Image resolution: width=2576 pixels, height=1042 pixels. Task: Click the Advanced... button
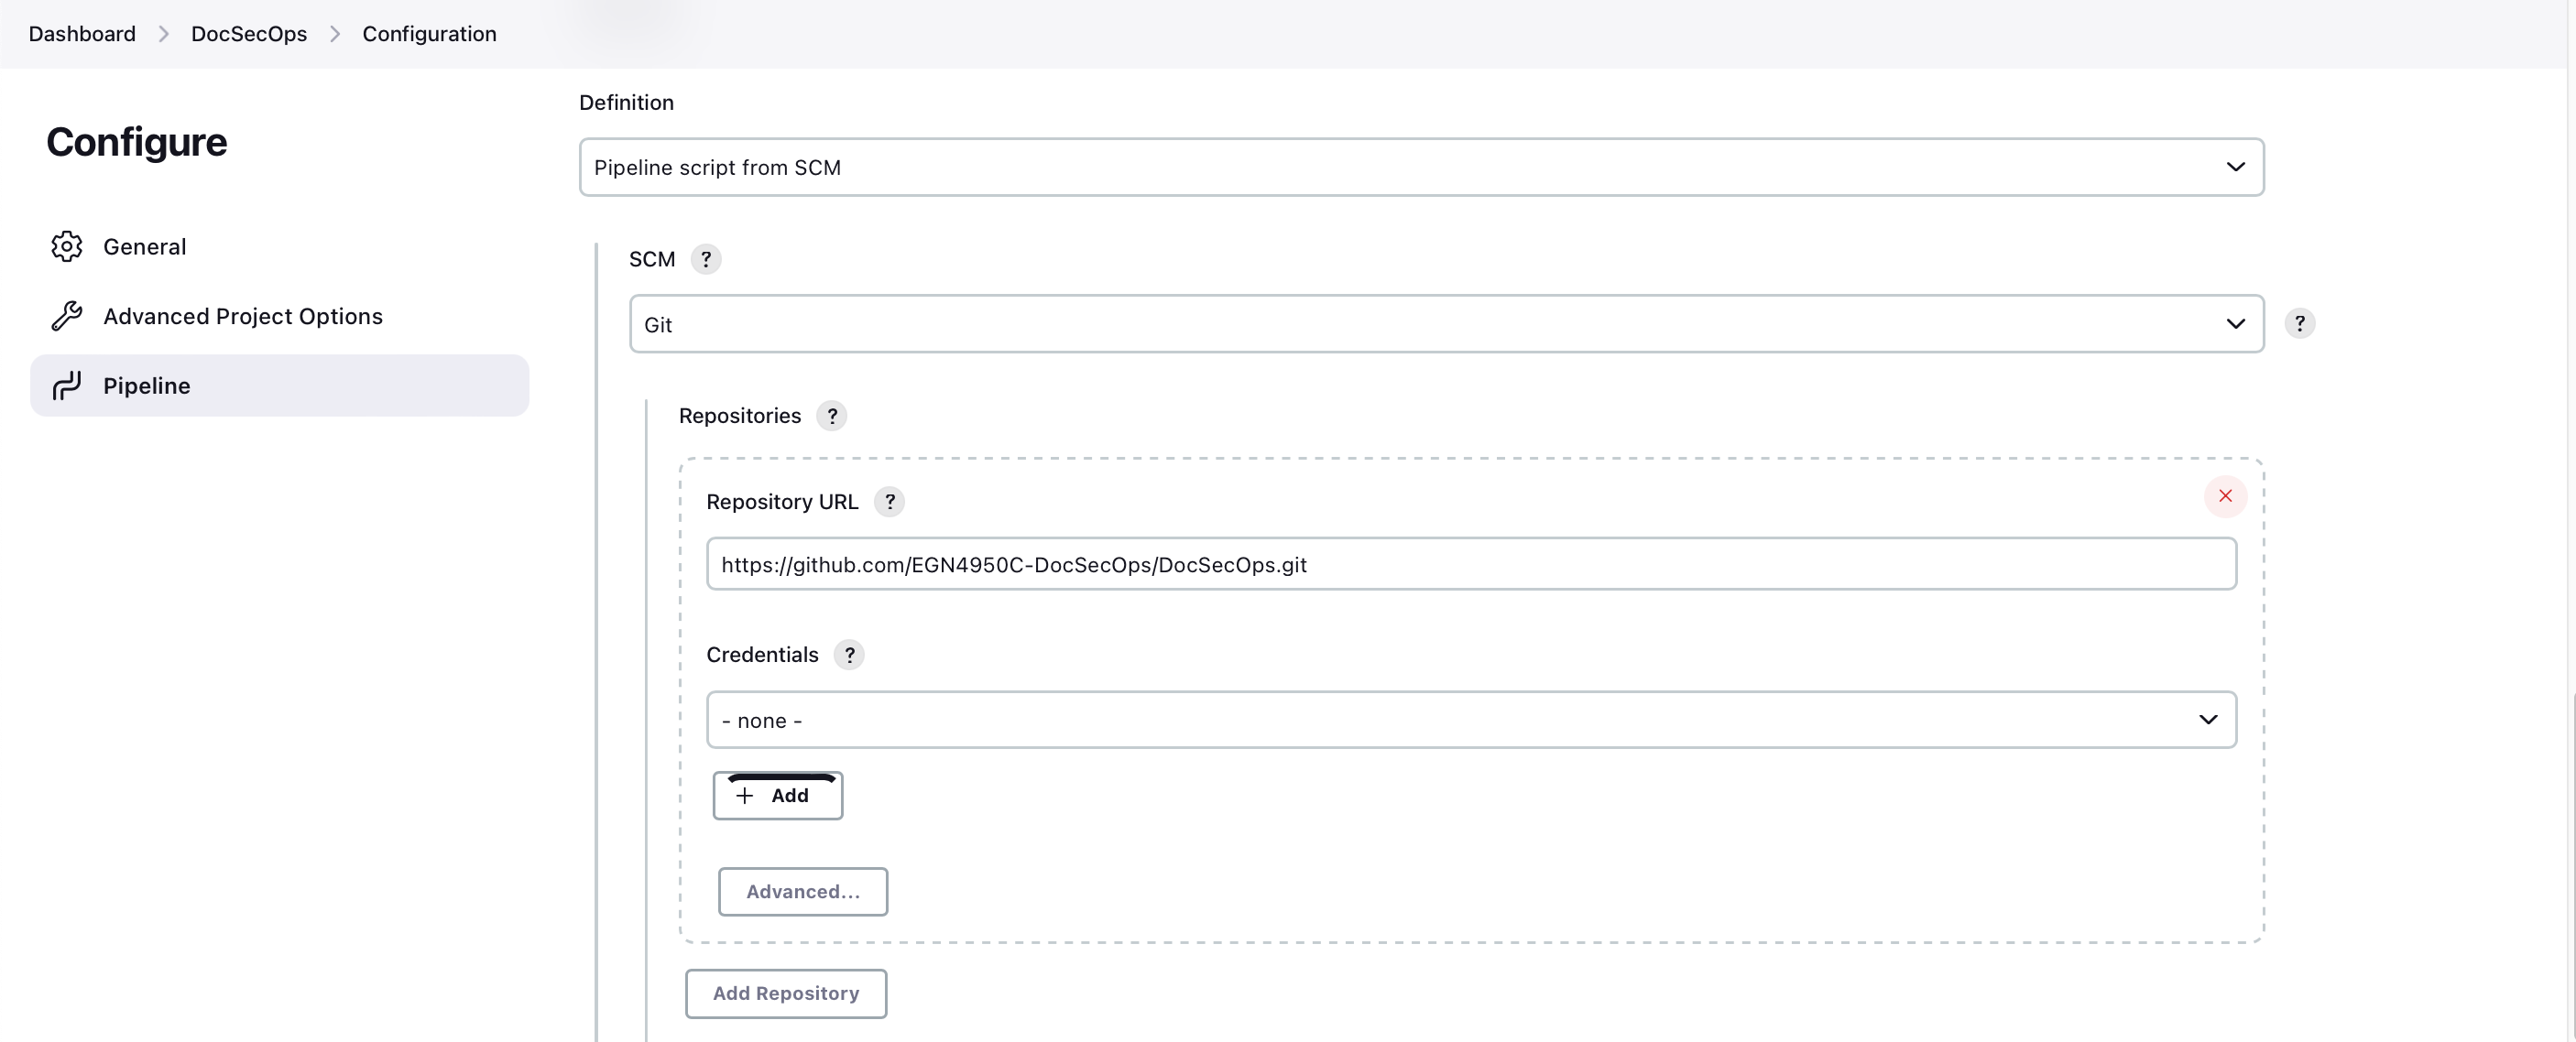click(x=802, y=891)
